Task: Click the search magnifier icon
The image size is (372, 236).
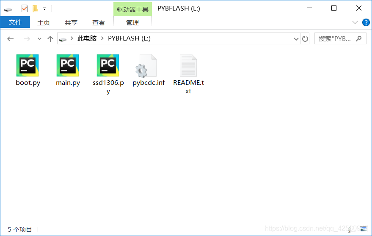Action: point(359,38)
